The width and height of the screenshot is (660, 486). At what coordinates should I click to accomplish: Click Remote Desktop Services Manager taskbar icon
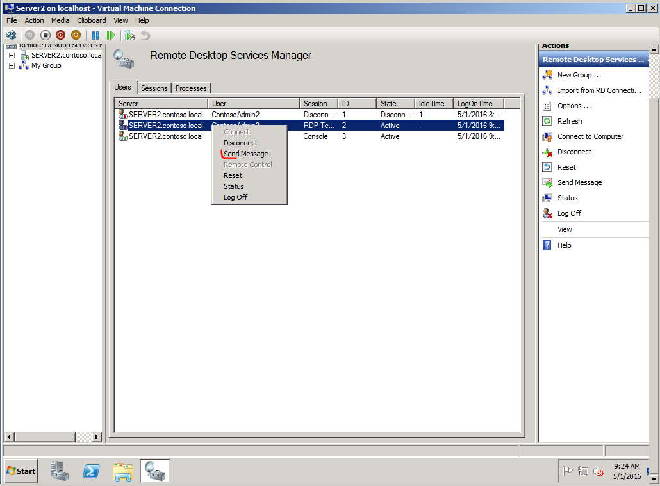[155, 471]
